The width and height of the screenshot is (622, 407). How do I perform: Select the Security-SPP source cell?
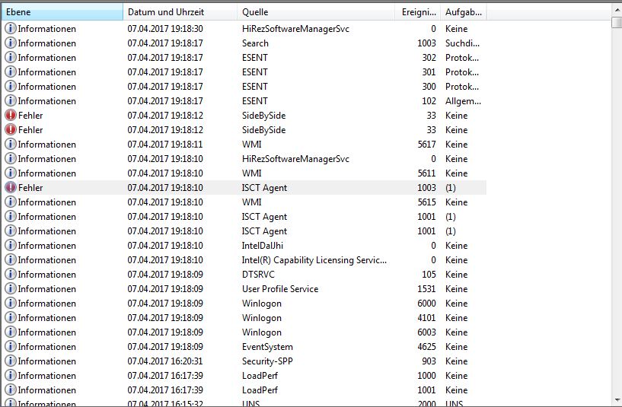[267, 361]
